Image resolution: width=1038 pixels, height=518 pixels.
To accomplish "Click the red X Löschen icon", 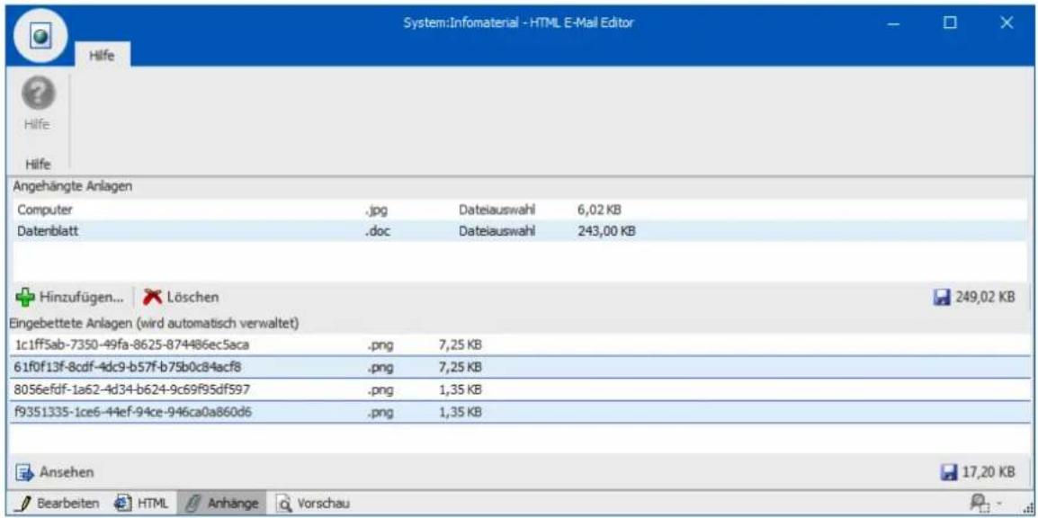I will (152, 297).
